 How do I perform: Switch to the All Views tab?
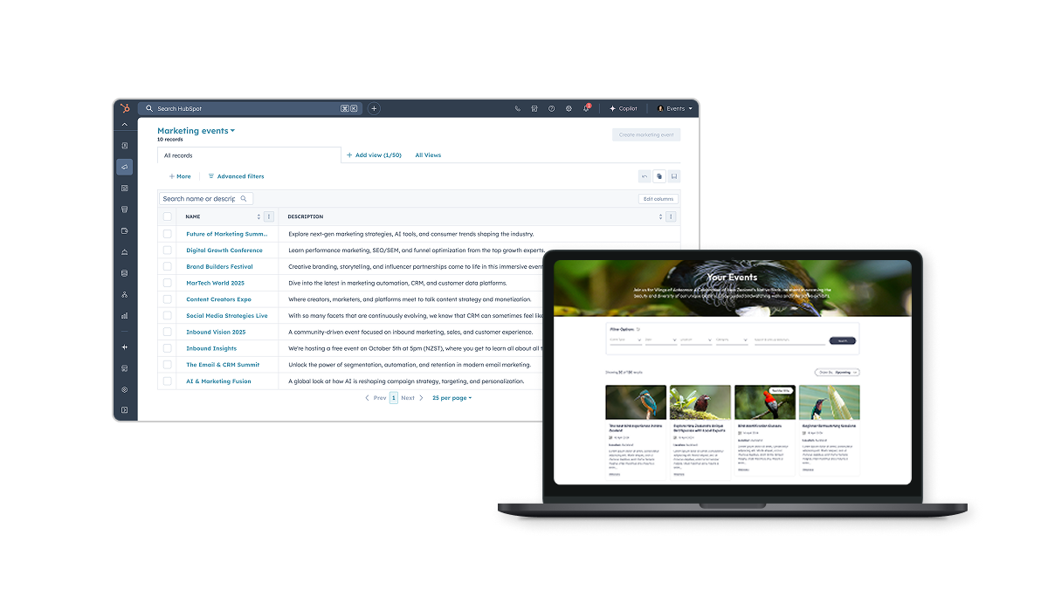click(428, 155)
